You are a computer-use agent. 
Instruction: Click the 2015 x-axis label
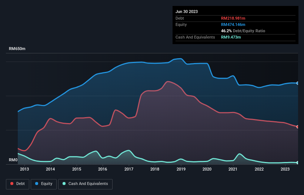pos(77,169)
